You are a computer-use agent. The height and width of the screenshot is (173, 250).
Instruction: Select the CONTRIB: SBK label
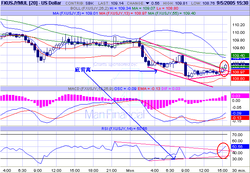click(x=80, y=3)
